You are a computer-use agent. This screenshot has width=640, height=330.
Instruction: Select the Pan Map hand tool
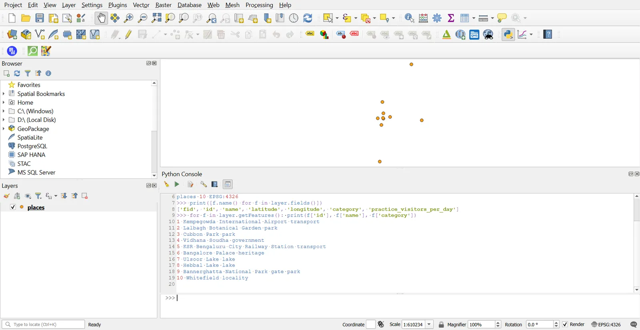[102, 18]
